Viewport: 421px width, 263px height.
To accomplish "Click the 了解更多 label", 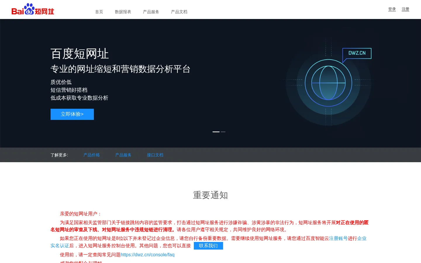I will click(x=59, y=155).
